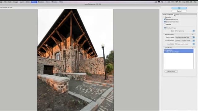Toggle the Geometric Distortion checkbox
Image resolution: width=198 pixels, height=111 pixels.
(x=165, y=19)
